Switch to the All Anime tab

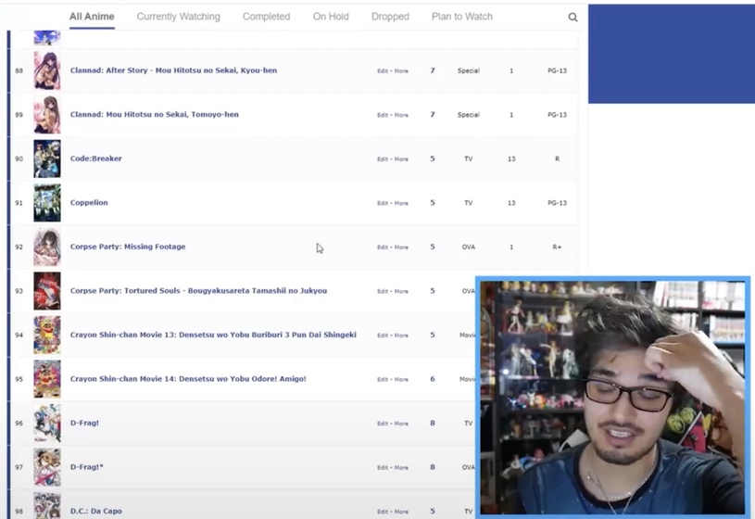[x=92, y=17]
